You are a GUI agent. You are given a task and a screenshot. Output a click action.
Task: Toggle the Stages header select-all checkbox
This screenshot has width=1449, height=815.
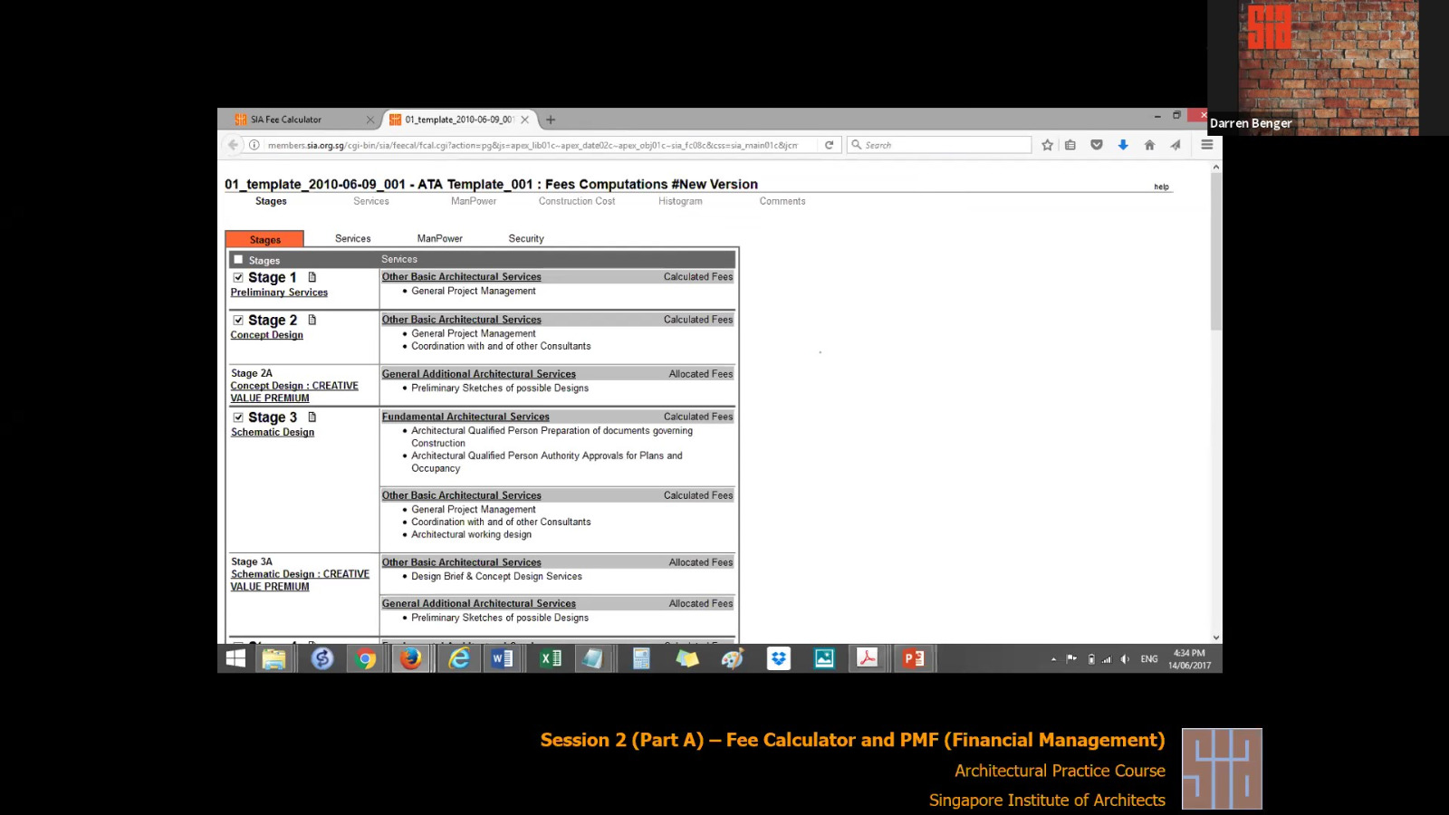pos(238,260)
